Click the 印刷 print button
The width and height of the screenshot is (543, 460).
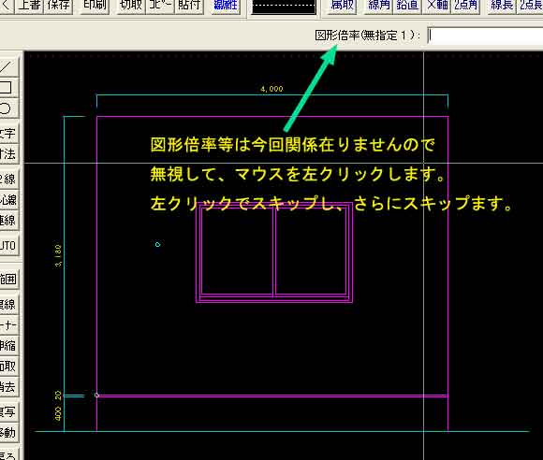pos(95,6)
